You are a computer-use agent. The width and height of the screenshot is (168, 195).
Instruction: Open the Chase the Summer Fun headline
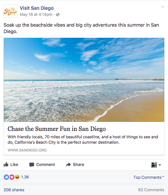click(x=57, y=129)
